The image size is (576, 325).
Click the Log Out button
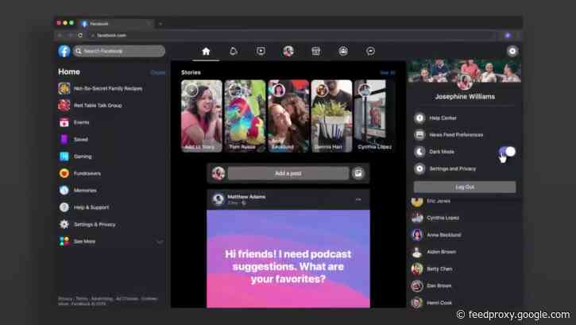465,187
